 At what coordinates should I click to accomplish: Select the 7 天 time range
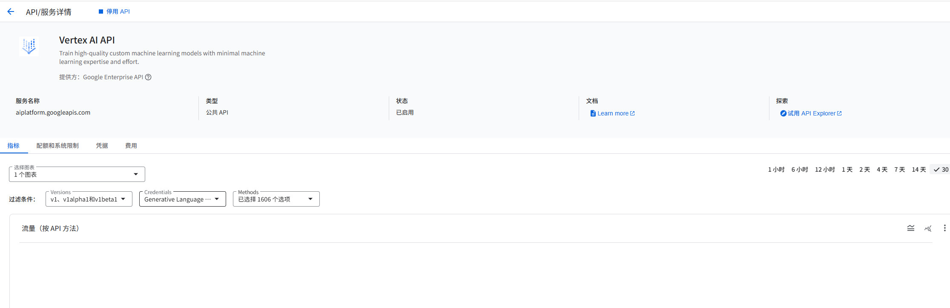pos(899,170)
